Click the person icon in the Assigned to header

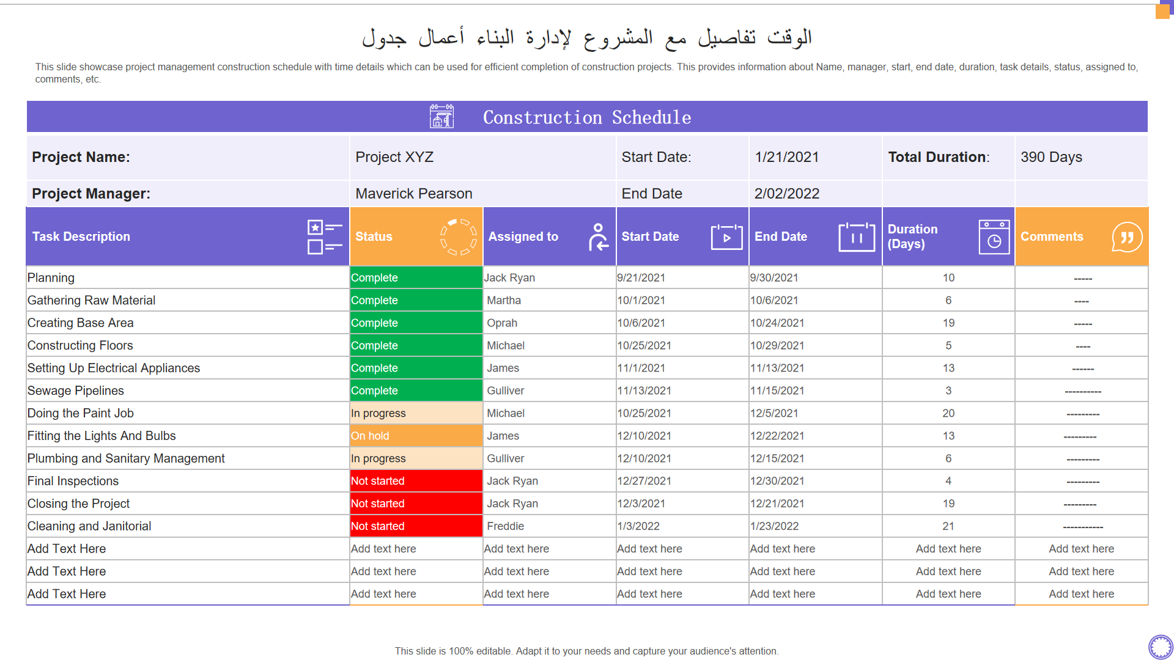pyautogui.click(x=598, y=237)
